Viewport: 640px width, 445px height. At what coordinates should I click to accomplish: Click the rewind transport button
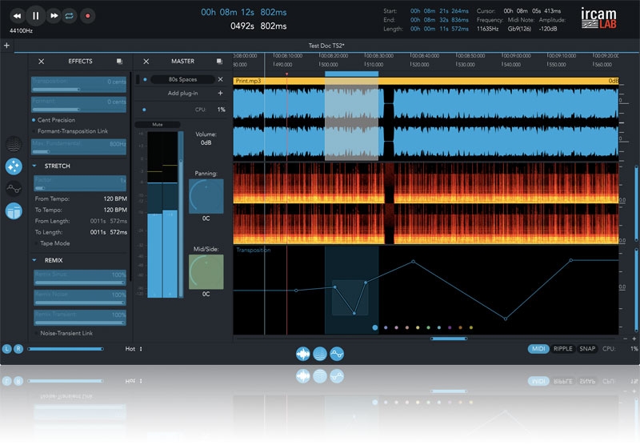(16, 15)
